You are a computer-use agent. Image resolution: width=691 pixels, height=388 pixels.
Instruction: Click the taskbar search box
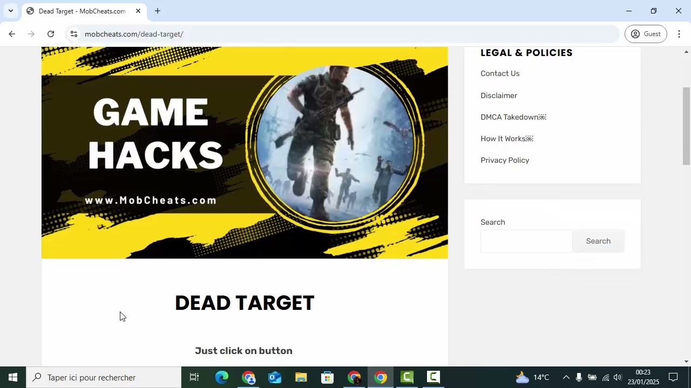(104, 377)
